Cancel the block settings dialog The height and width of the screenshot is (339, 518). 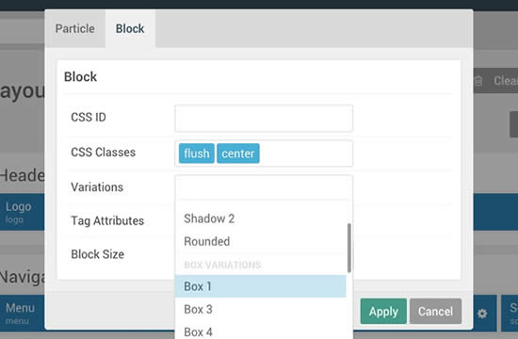435,312
